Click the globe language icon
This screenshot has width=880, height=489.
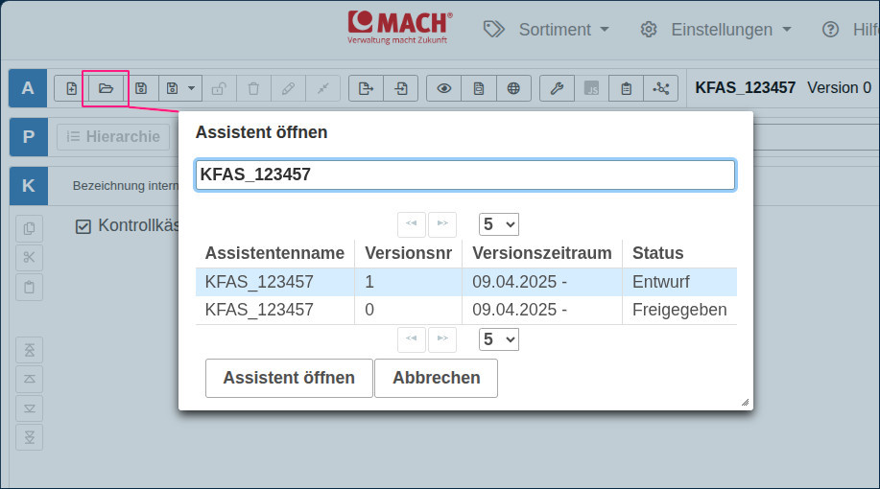point(513,88)
